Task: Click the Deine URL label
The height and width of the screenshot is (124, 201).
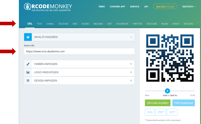Action: point(29,45)
